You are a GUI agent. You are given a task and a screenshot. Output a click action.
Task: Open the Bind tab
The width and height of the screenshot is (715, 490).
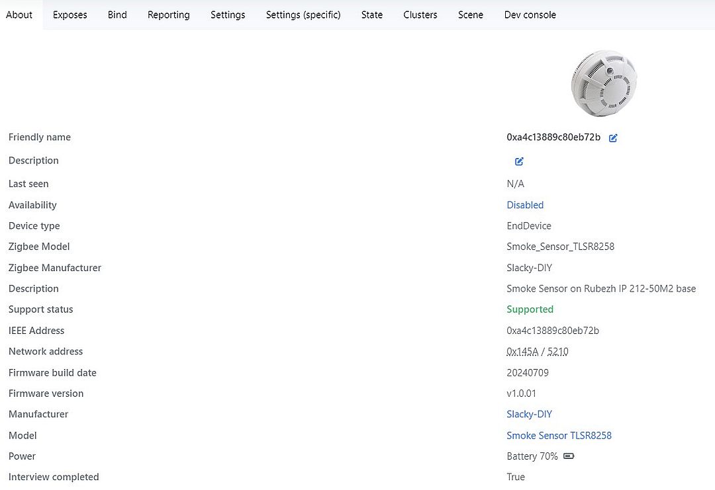117,15
